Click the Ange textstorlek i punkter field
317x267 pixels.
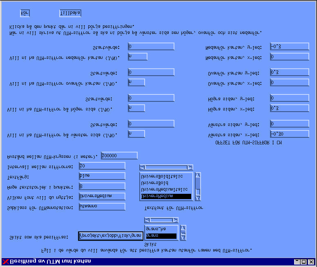(102, 186)
